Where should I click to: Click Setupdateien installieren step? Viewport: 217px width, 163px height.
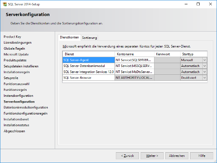click(x=21, y=66)
